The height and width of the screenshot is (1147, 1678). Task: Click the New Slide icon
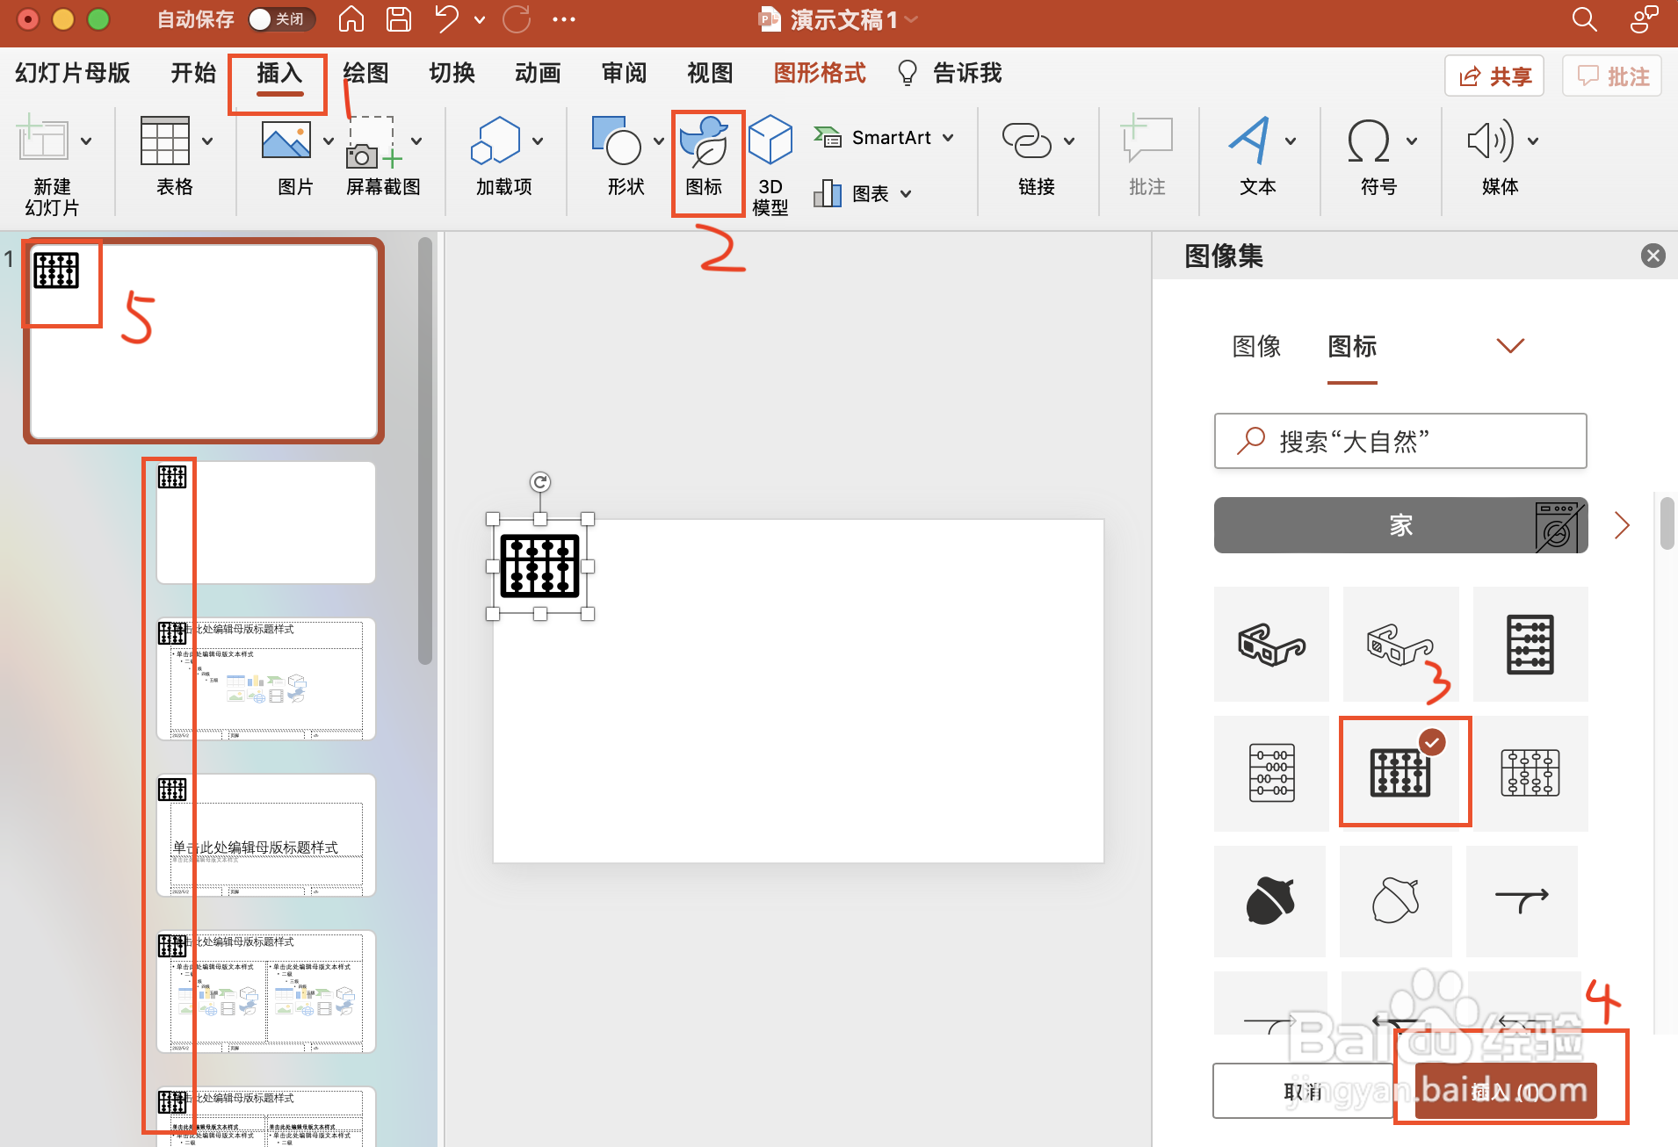pos(41,141)
